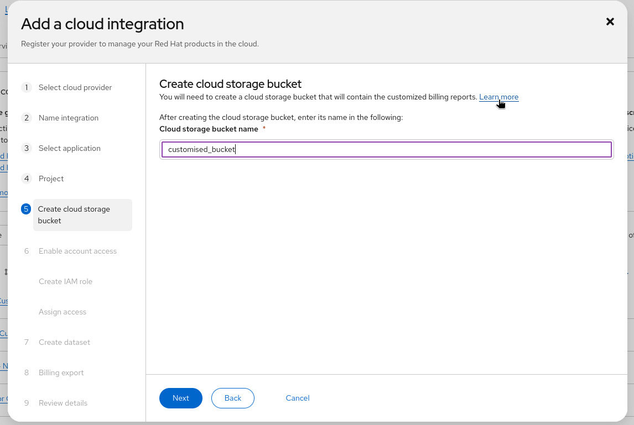Screen dimensions: 634x425
Task: Go to step 1 Select cloud provider
Action: click(75, 87)
